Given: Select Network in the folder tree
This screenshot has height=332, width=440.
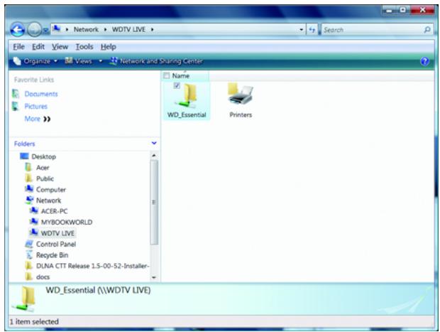Looking at the screenshot, I should pyautogui.click(x=48, y=200).
